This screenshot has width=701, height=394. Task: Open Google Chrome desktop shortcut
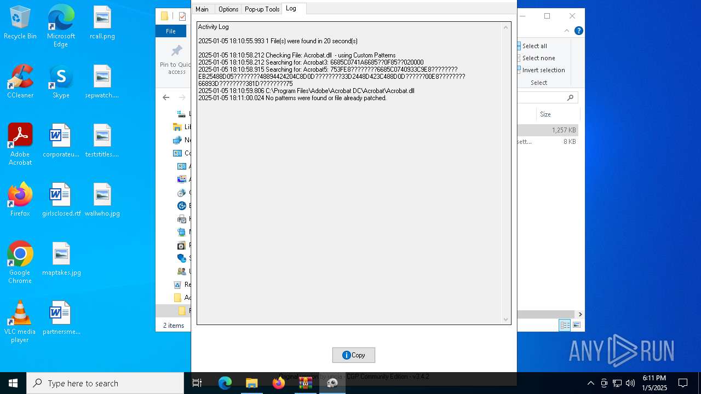pos(20,263)
